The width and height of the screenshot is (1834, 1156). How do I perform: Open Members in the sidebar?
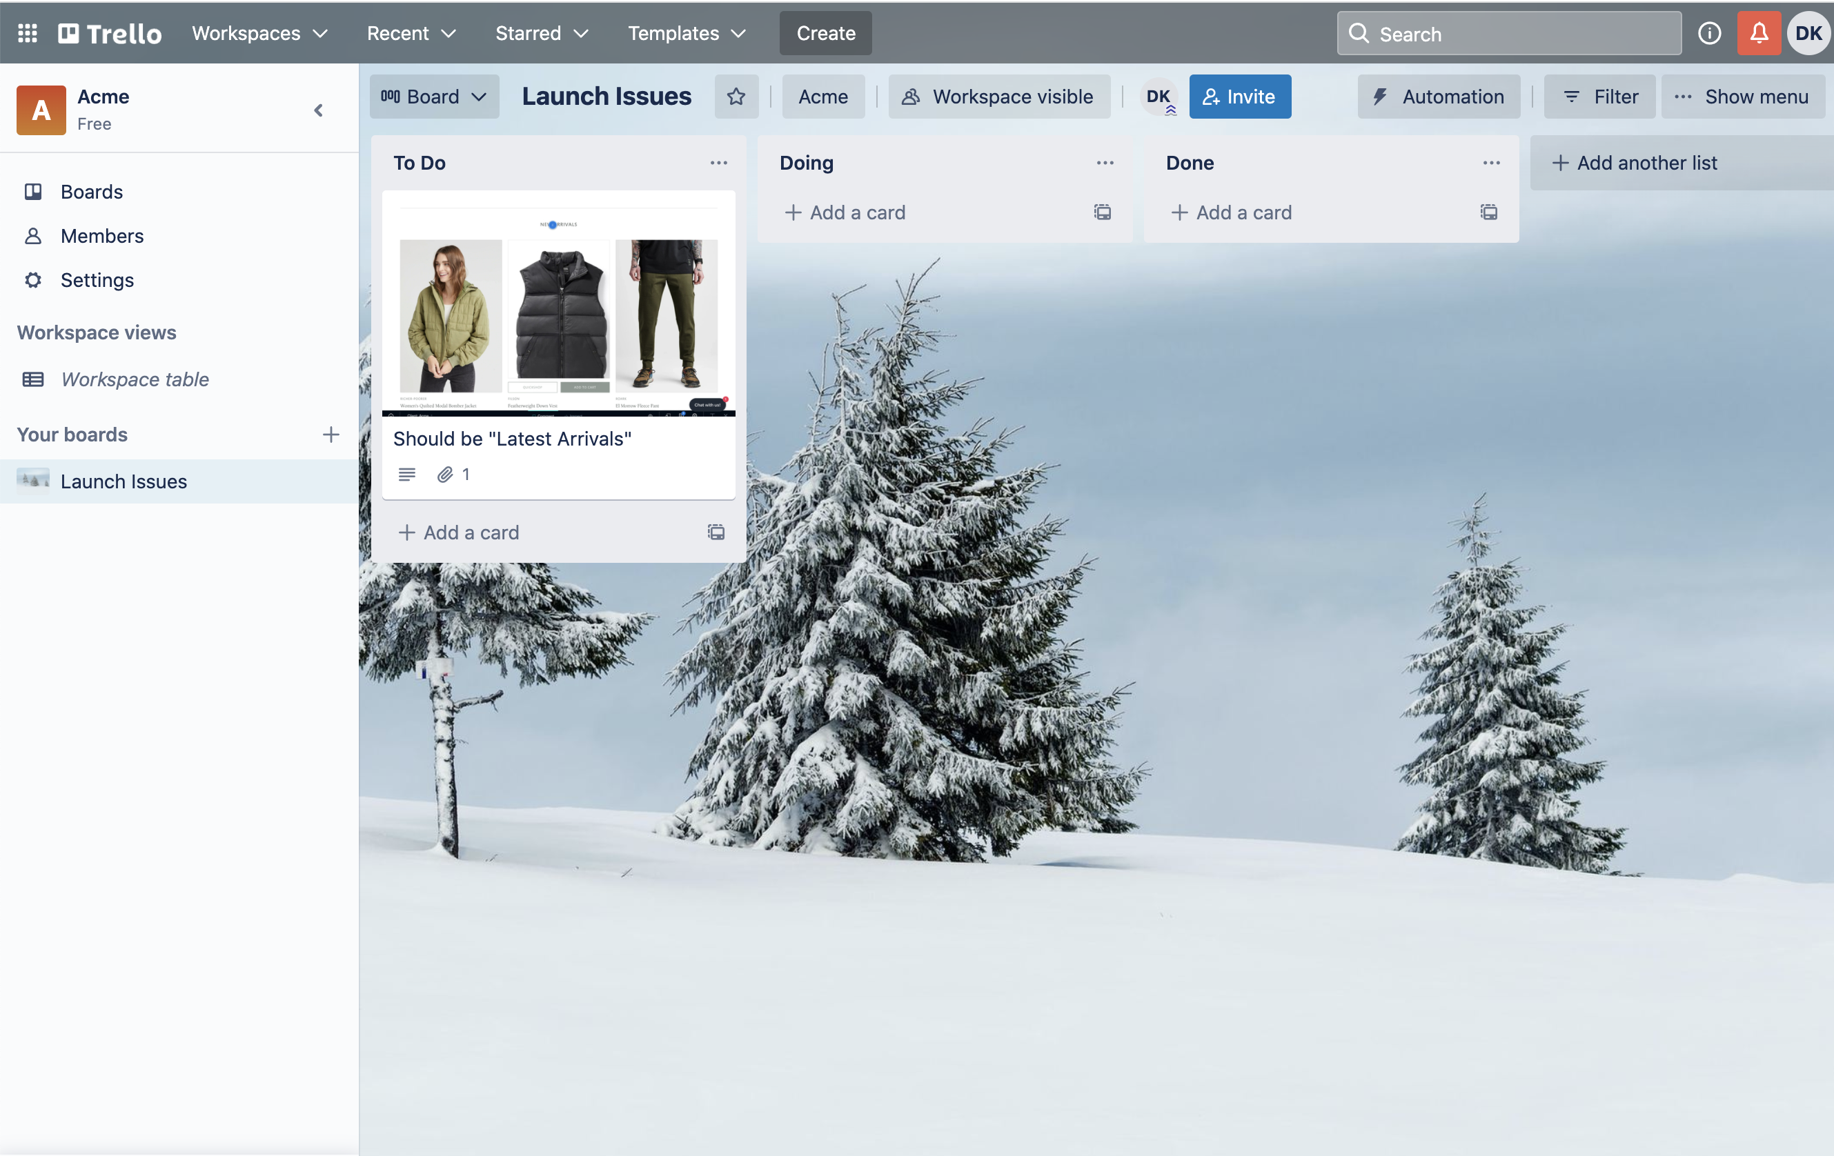pos(101,236)
